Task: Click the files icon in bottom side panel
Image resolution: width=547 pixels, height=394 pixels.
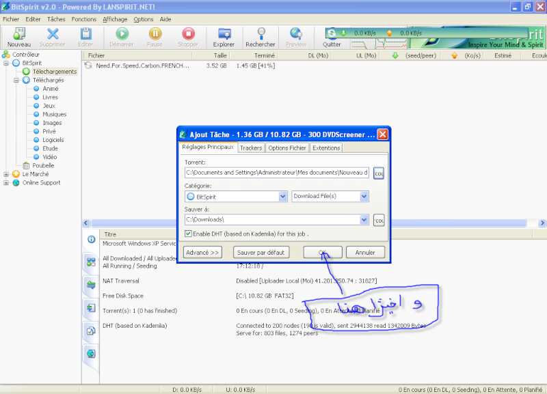Action: (91, 331)
